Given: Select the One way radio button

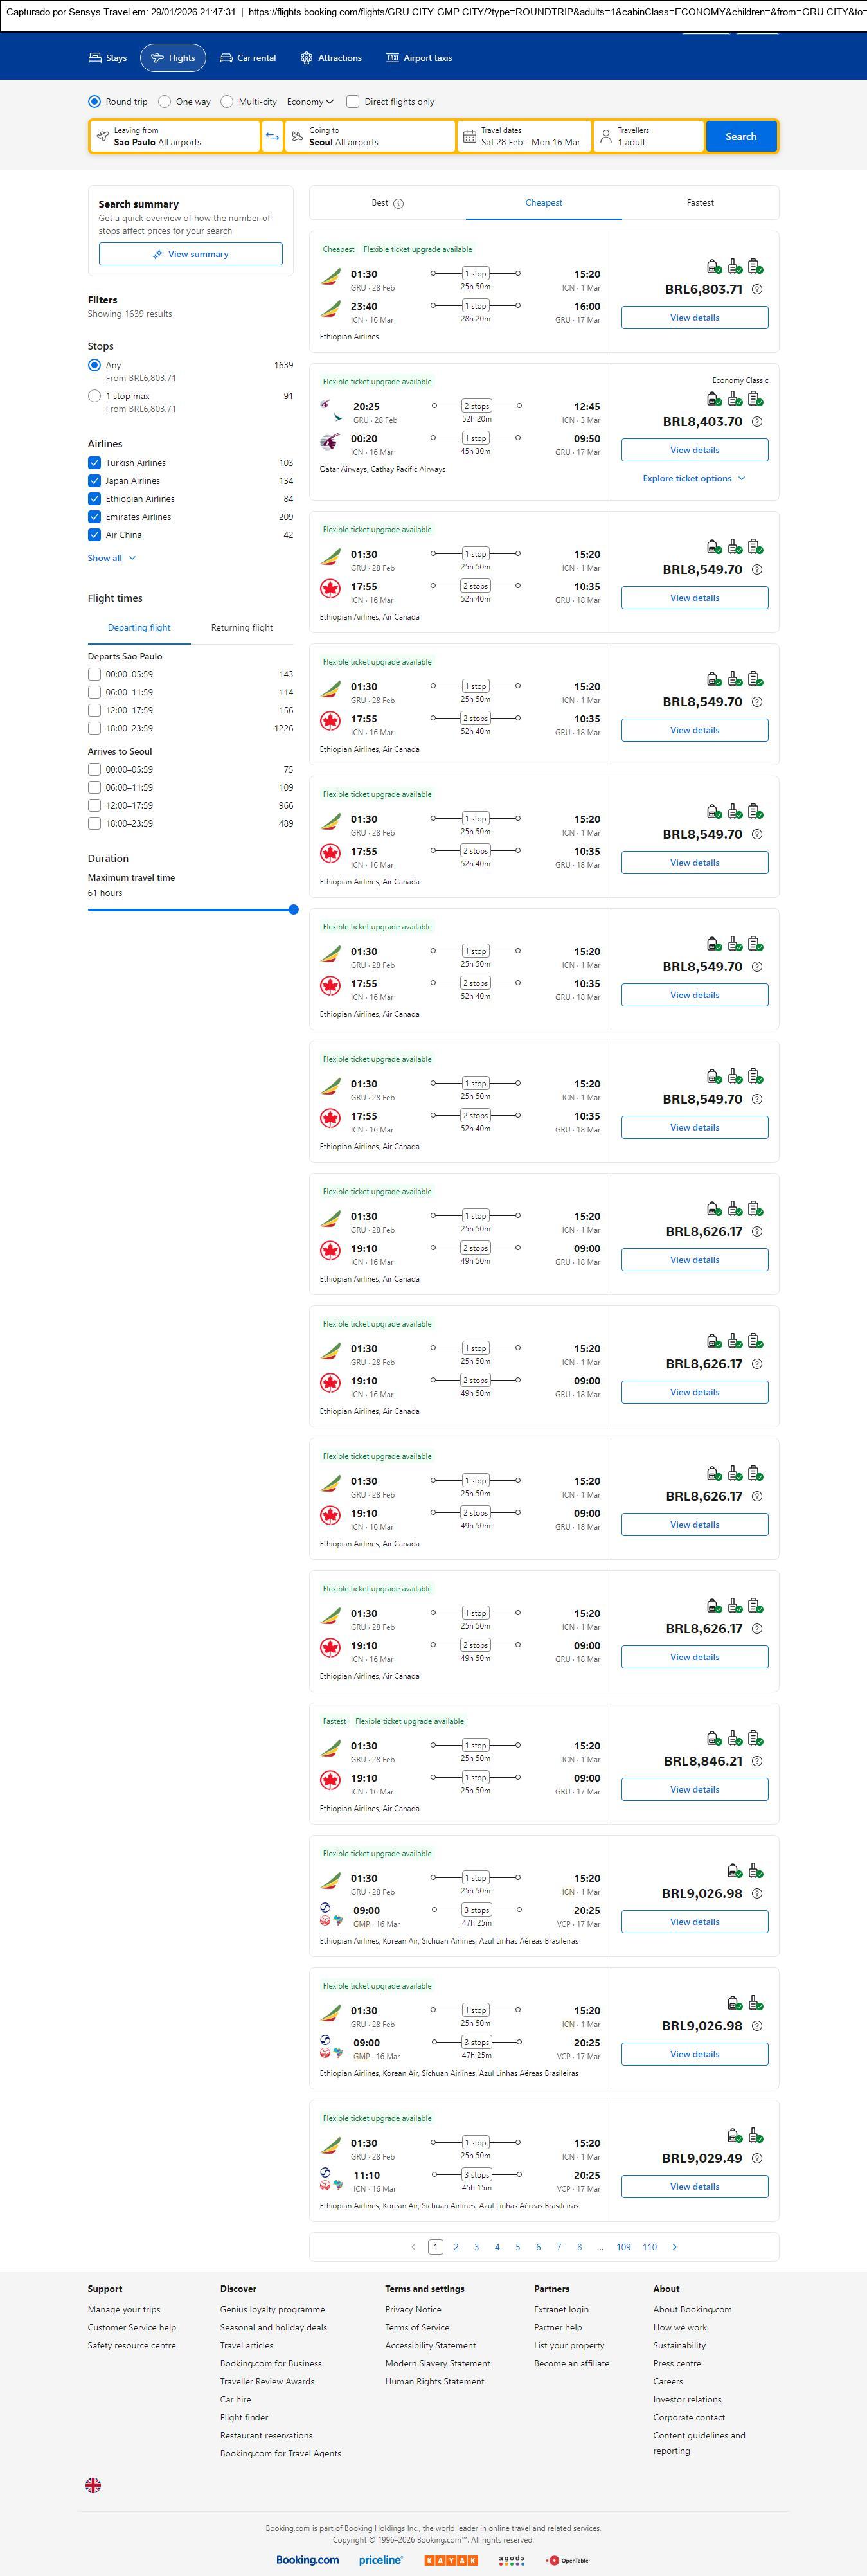Looking at the screenshot, I should pos(165,102).
